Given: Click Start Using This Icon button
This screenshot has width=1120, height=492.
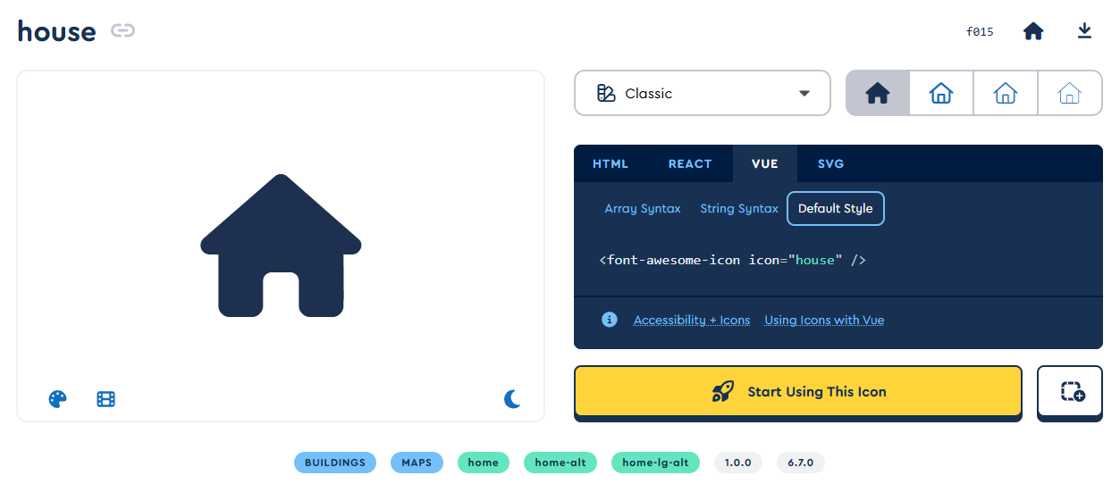Looking at the screenshot, I should (798, 391).
